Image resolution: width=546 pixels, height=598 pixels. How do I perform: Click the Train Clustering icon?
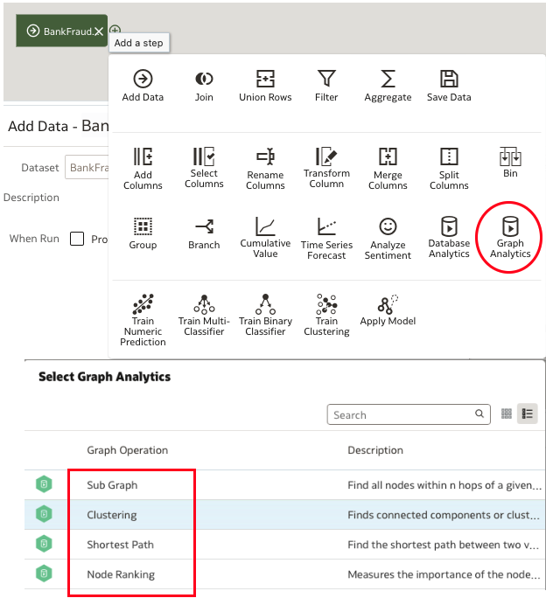pyautogui.click(x=326, y=304)
